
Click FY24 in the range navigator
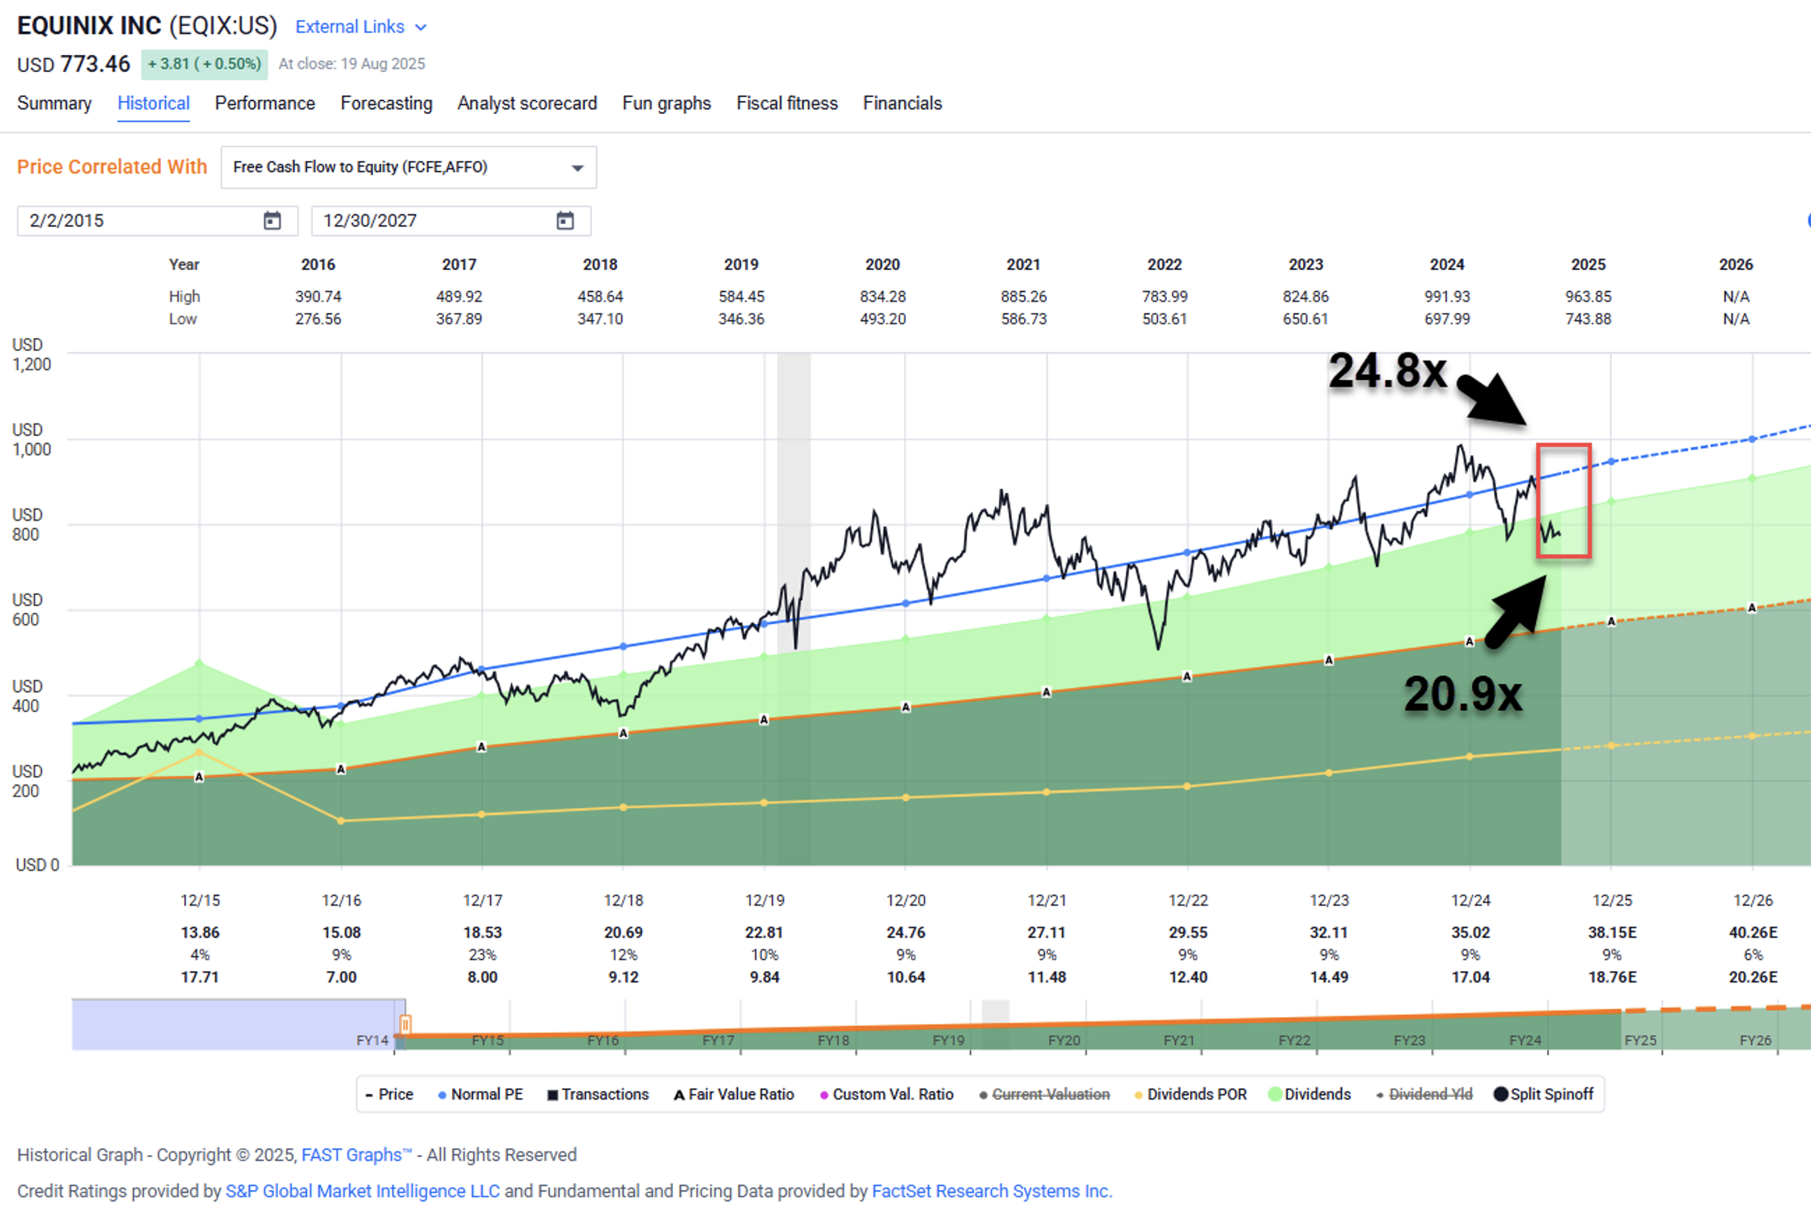1525,1040
